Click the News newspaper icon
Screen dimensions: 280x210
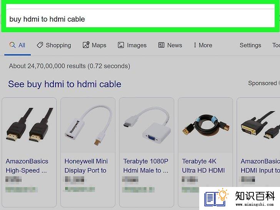point(161,45)
